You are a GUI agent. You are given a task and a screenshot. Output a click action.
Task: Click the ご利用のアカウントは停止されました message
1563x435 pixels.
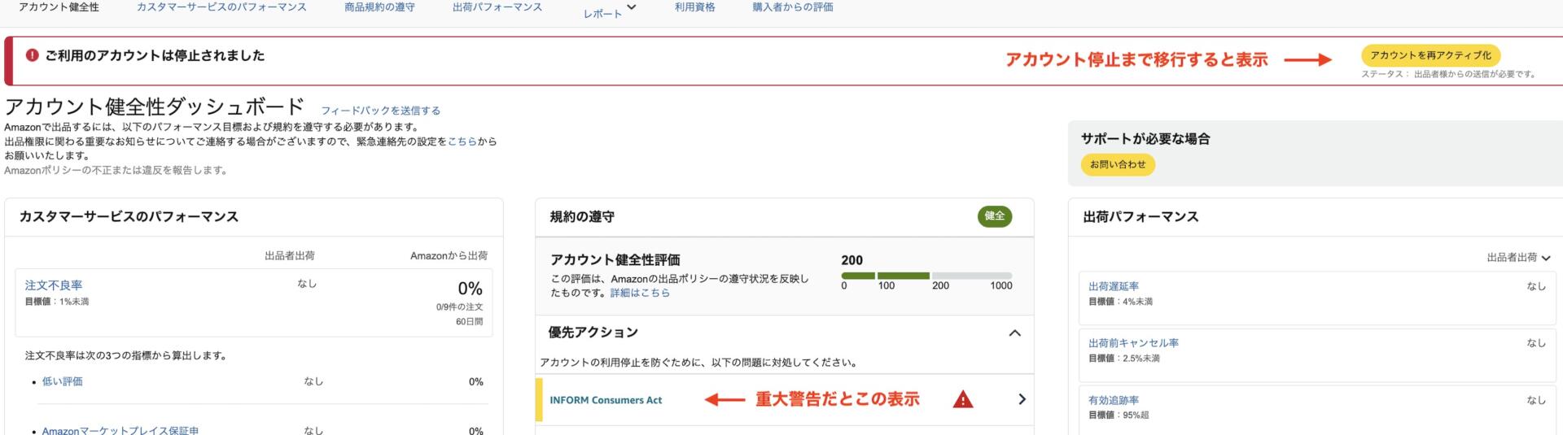[155, 55]
